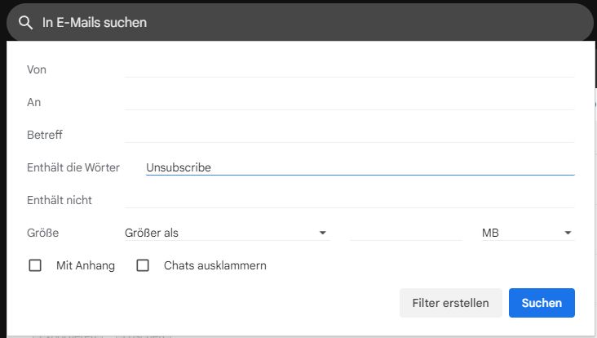Click the 'Filter erstellen' button
The width and height of the screenshot is (597, 338).
click(450, 303)
